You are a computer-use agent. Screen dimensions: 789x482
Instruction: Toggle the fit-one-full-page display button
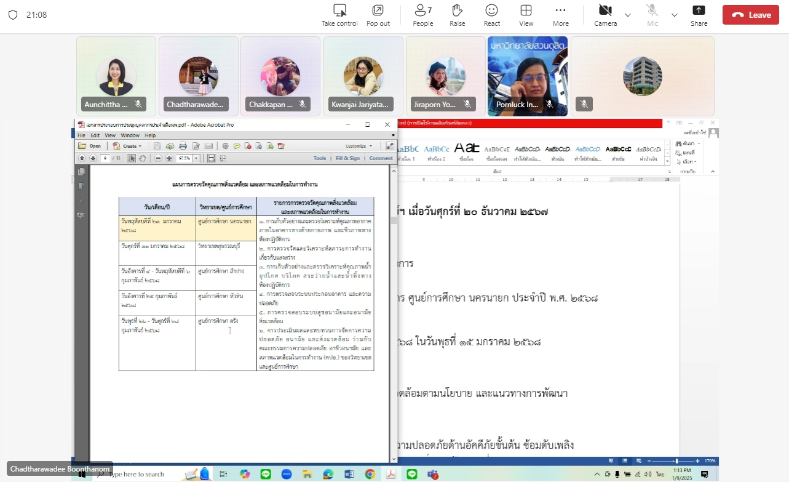click(223, 158)
